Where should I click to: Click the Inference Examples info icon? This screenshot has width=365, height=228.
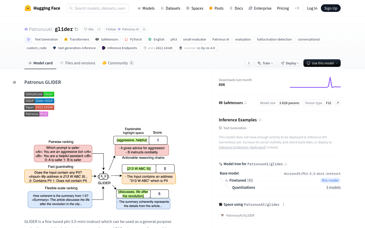click(x=260, y=120)
